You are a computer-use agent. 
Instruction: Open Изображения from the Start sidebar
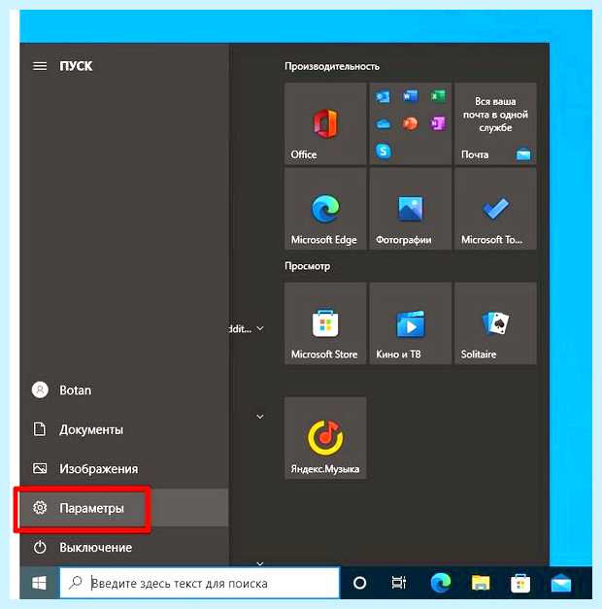124,469
